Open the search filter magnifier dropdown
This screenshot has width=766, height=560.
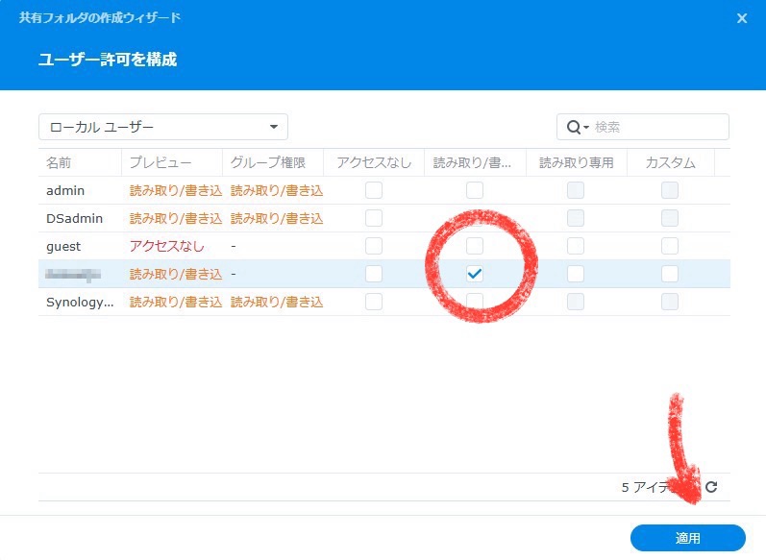(x=578, y=127)
